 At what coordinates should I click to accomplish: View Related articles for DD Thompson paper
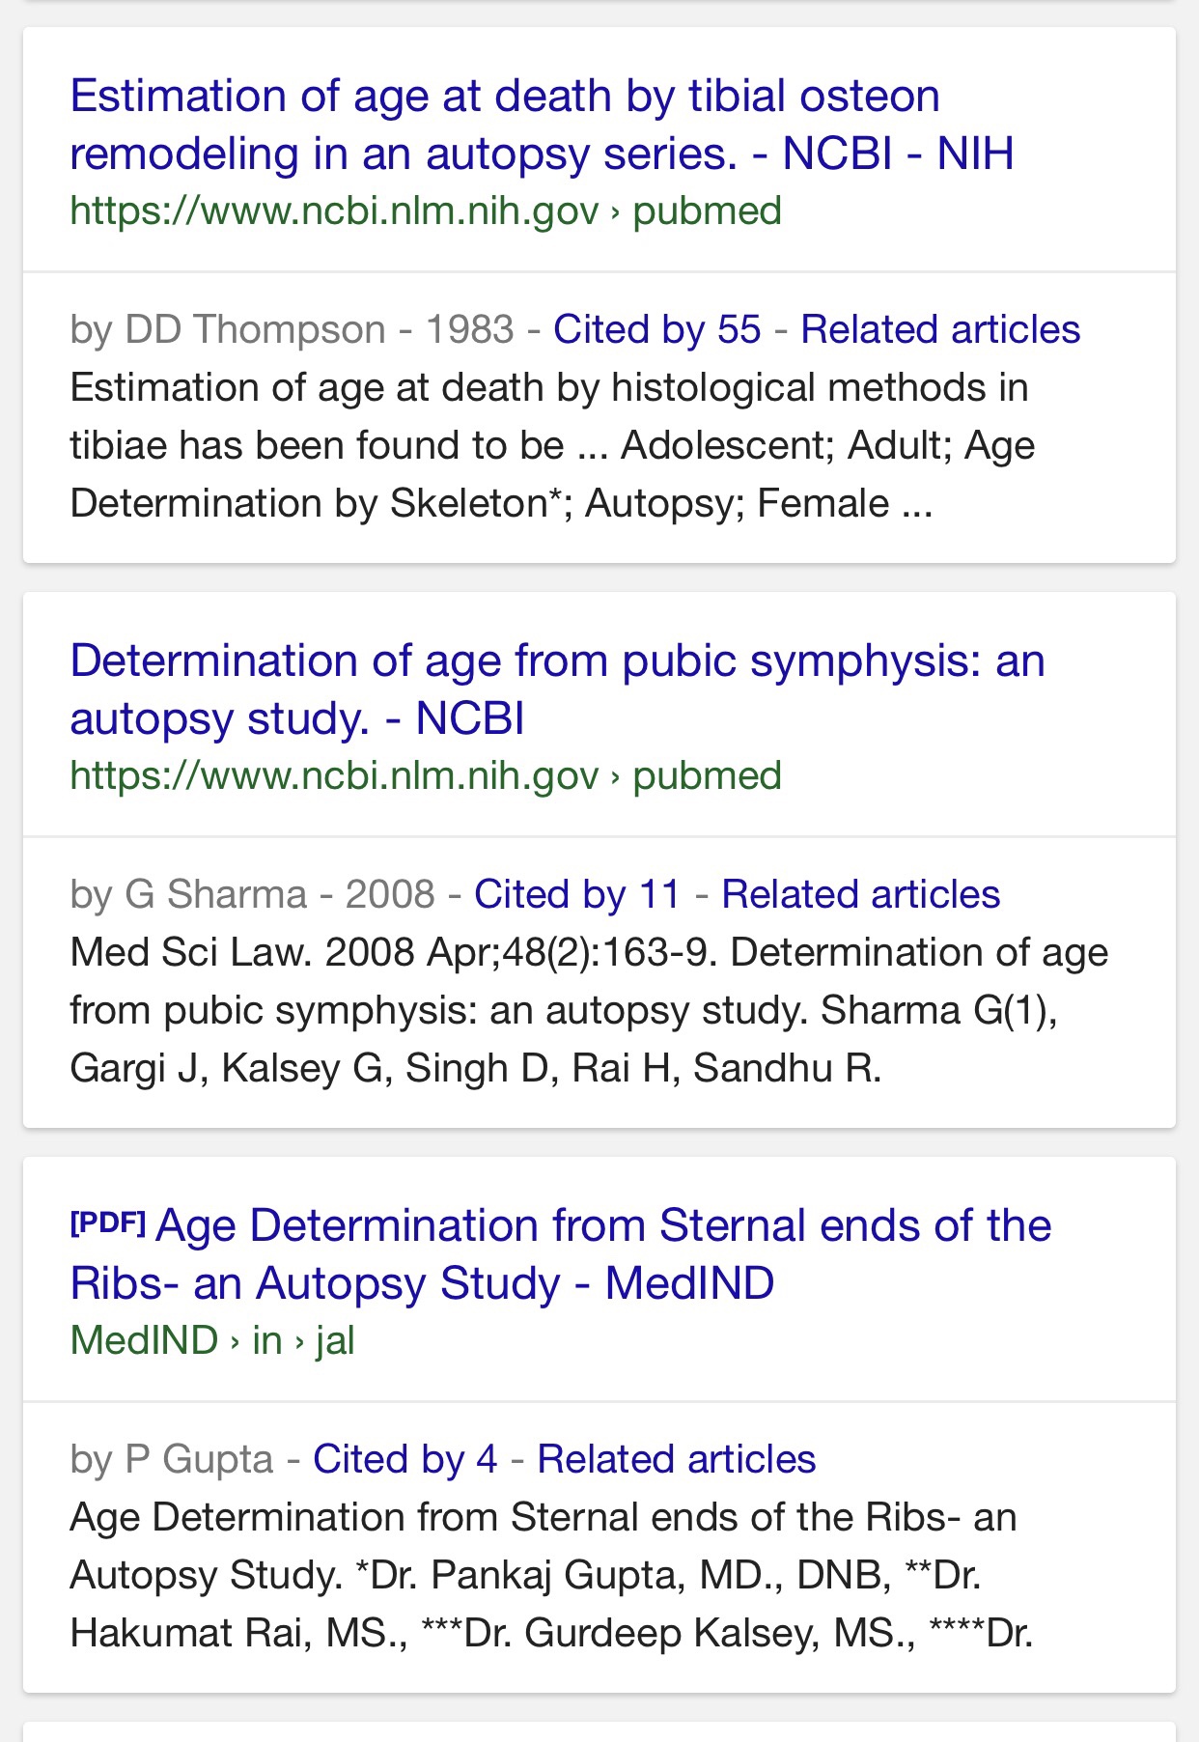(x=940, y=330)
